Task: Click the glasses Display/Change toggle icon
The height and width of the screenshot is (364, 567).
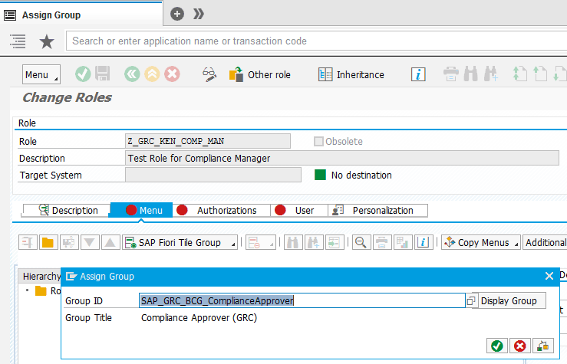Action: (209, 74)
